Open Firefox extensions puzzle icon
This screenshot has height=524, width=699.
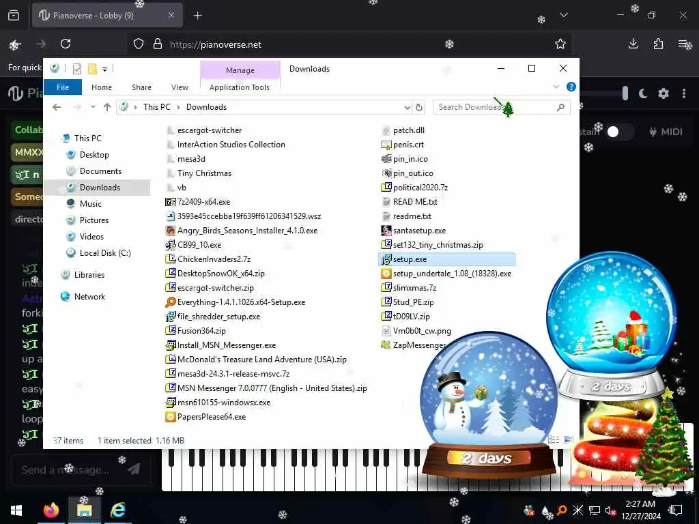click(658, 44)
